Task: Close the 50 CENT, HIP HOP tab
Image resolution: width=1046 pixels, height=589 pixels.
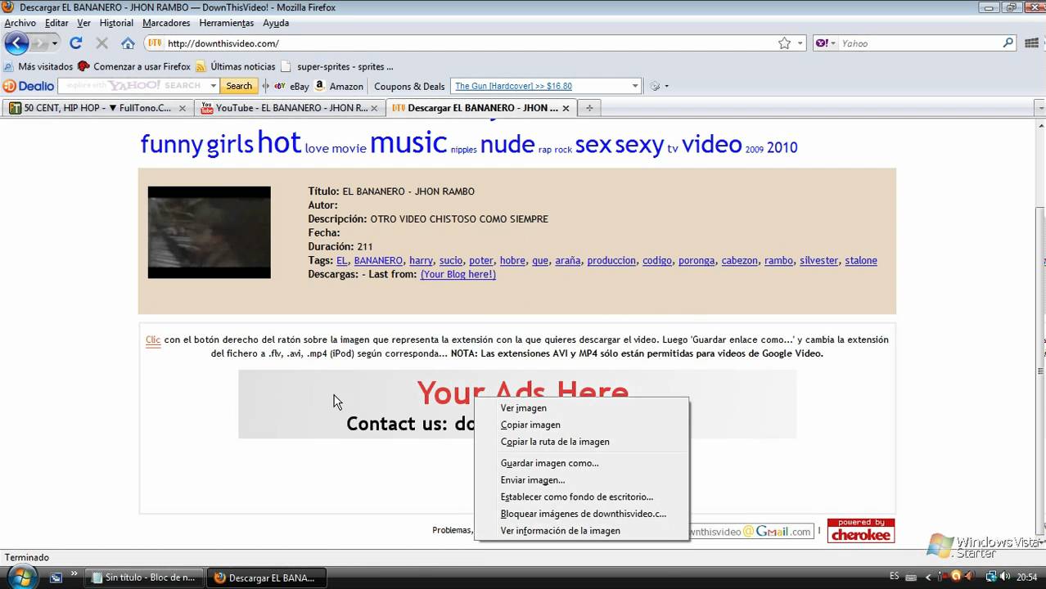Action: [183, 108]
